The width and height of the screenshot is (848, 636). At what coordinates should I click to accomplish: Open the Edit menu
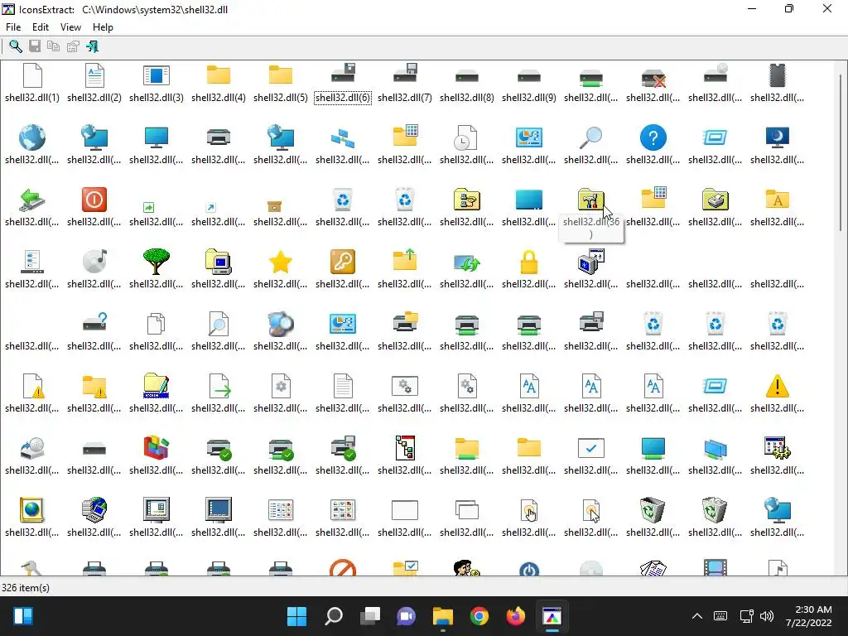(x=40, y=27)
